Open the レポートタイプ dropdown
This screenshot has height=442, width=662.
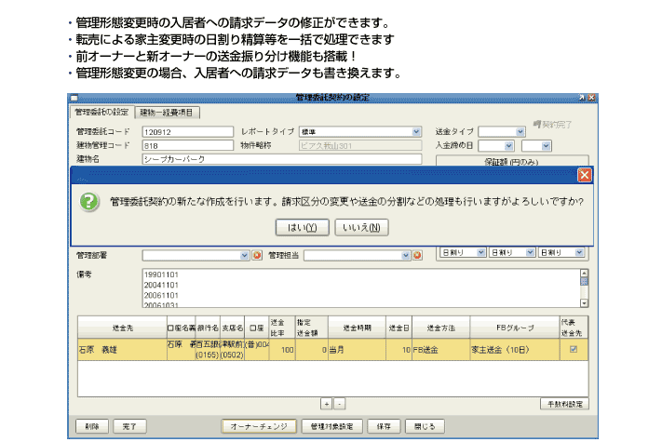pos(416,131)
